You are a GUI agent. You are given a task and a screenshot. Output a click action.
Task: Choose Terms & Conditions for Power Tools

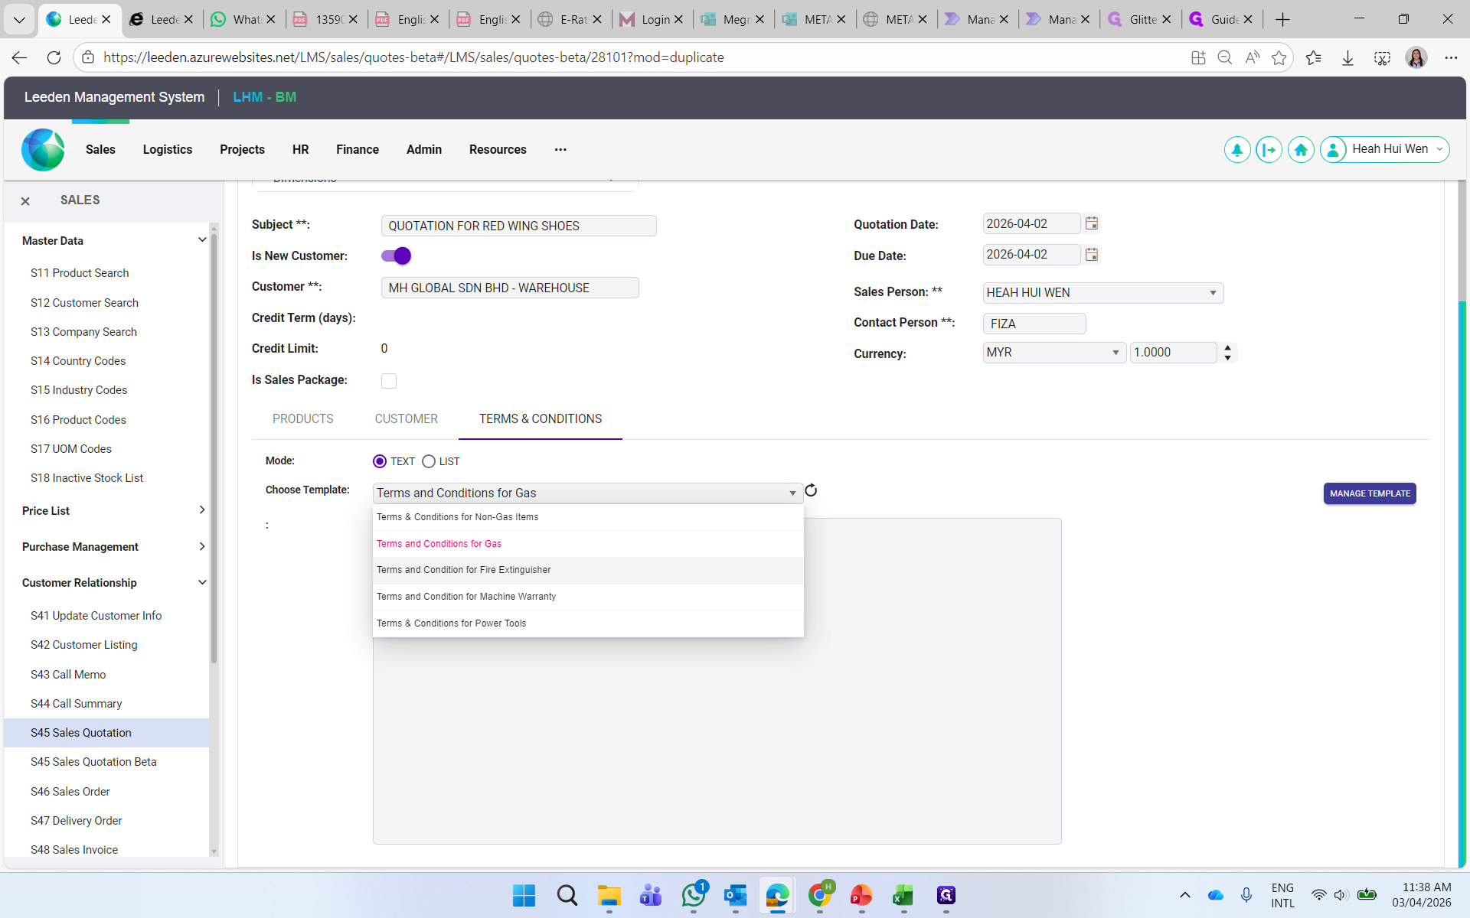(588, 623)
